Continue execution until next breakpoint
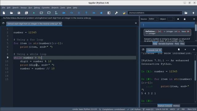Screen dimensions: 197x111 pyautogui.click(x=94, y=13)
